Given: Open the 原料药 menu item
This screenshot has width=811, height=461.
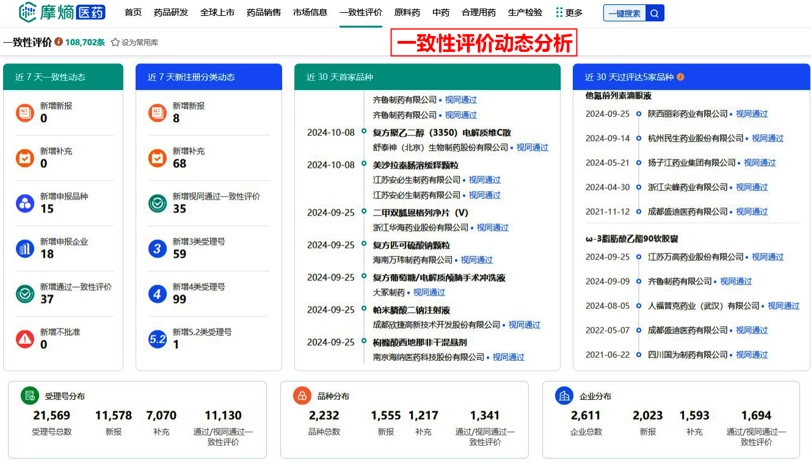Looking at the screenshot, I should (x=407, y=12).
